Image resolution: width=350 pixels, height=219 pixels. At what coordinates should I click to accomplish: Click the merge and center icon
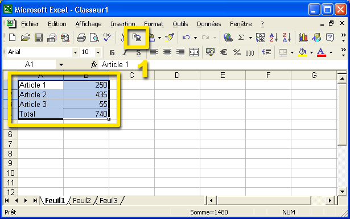(x=193, y=52)
